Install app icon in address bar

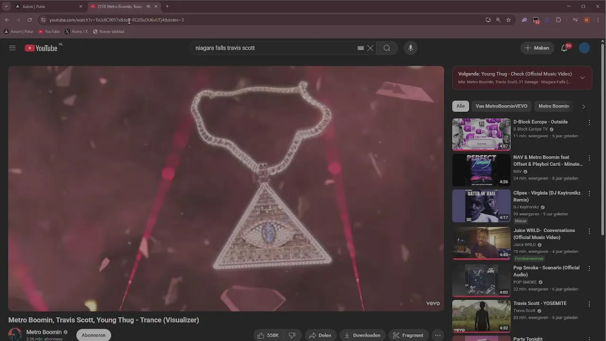pyautogui.click(x=488, y=20)
